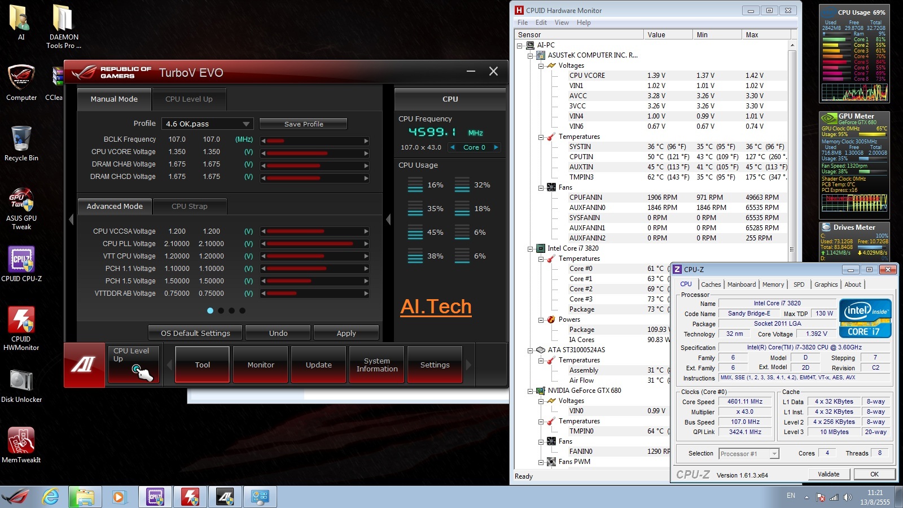Open the Memory tab in CPU-Z
The height and width of the screenshot is (508, 903).
[773, 284]
